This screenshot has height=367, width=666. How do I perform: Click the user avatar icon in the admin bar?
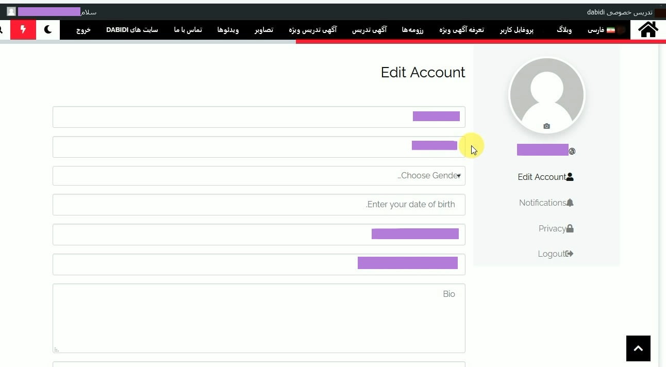click(x=11, y=11)
